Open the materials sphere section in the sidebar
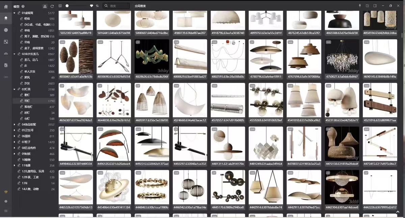This screenshot has height=218, width=405. pyautogui.click(x=6, y=30)
